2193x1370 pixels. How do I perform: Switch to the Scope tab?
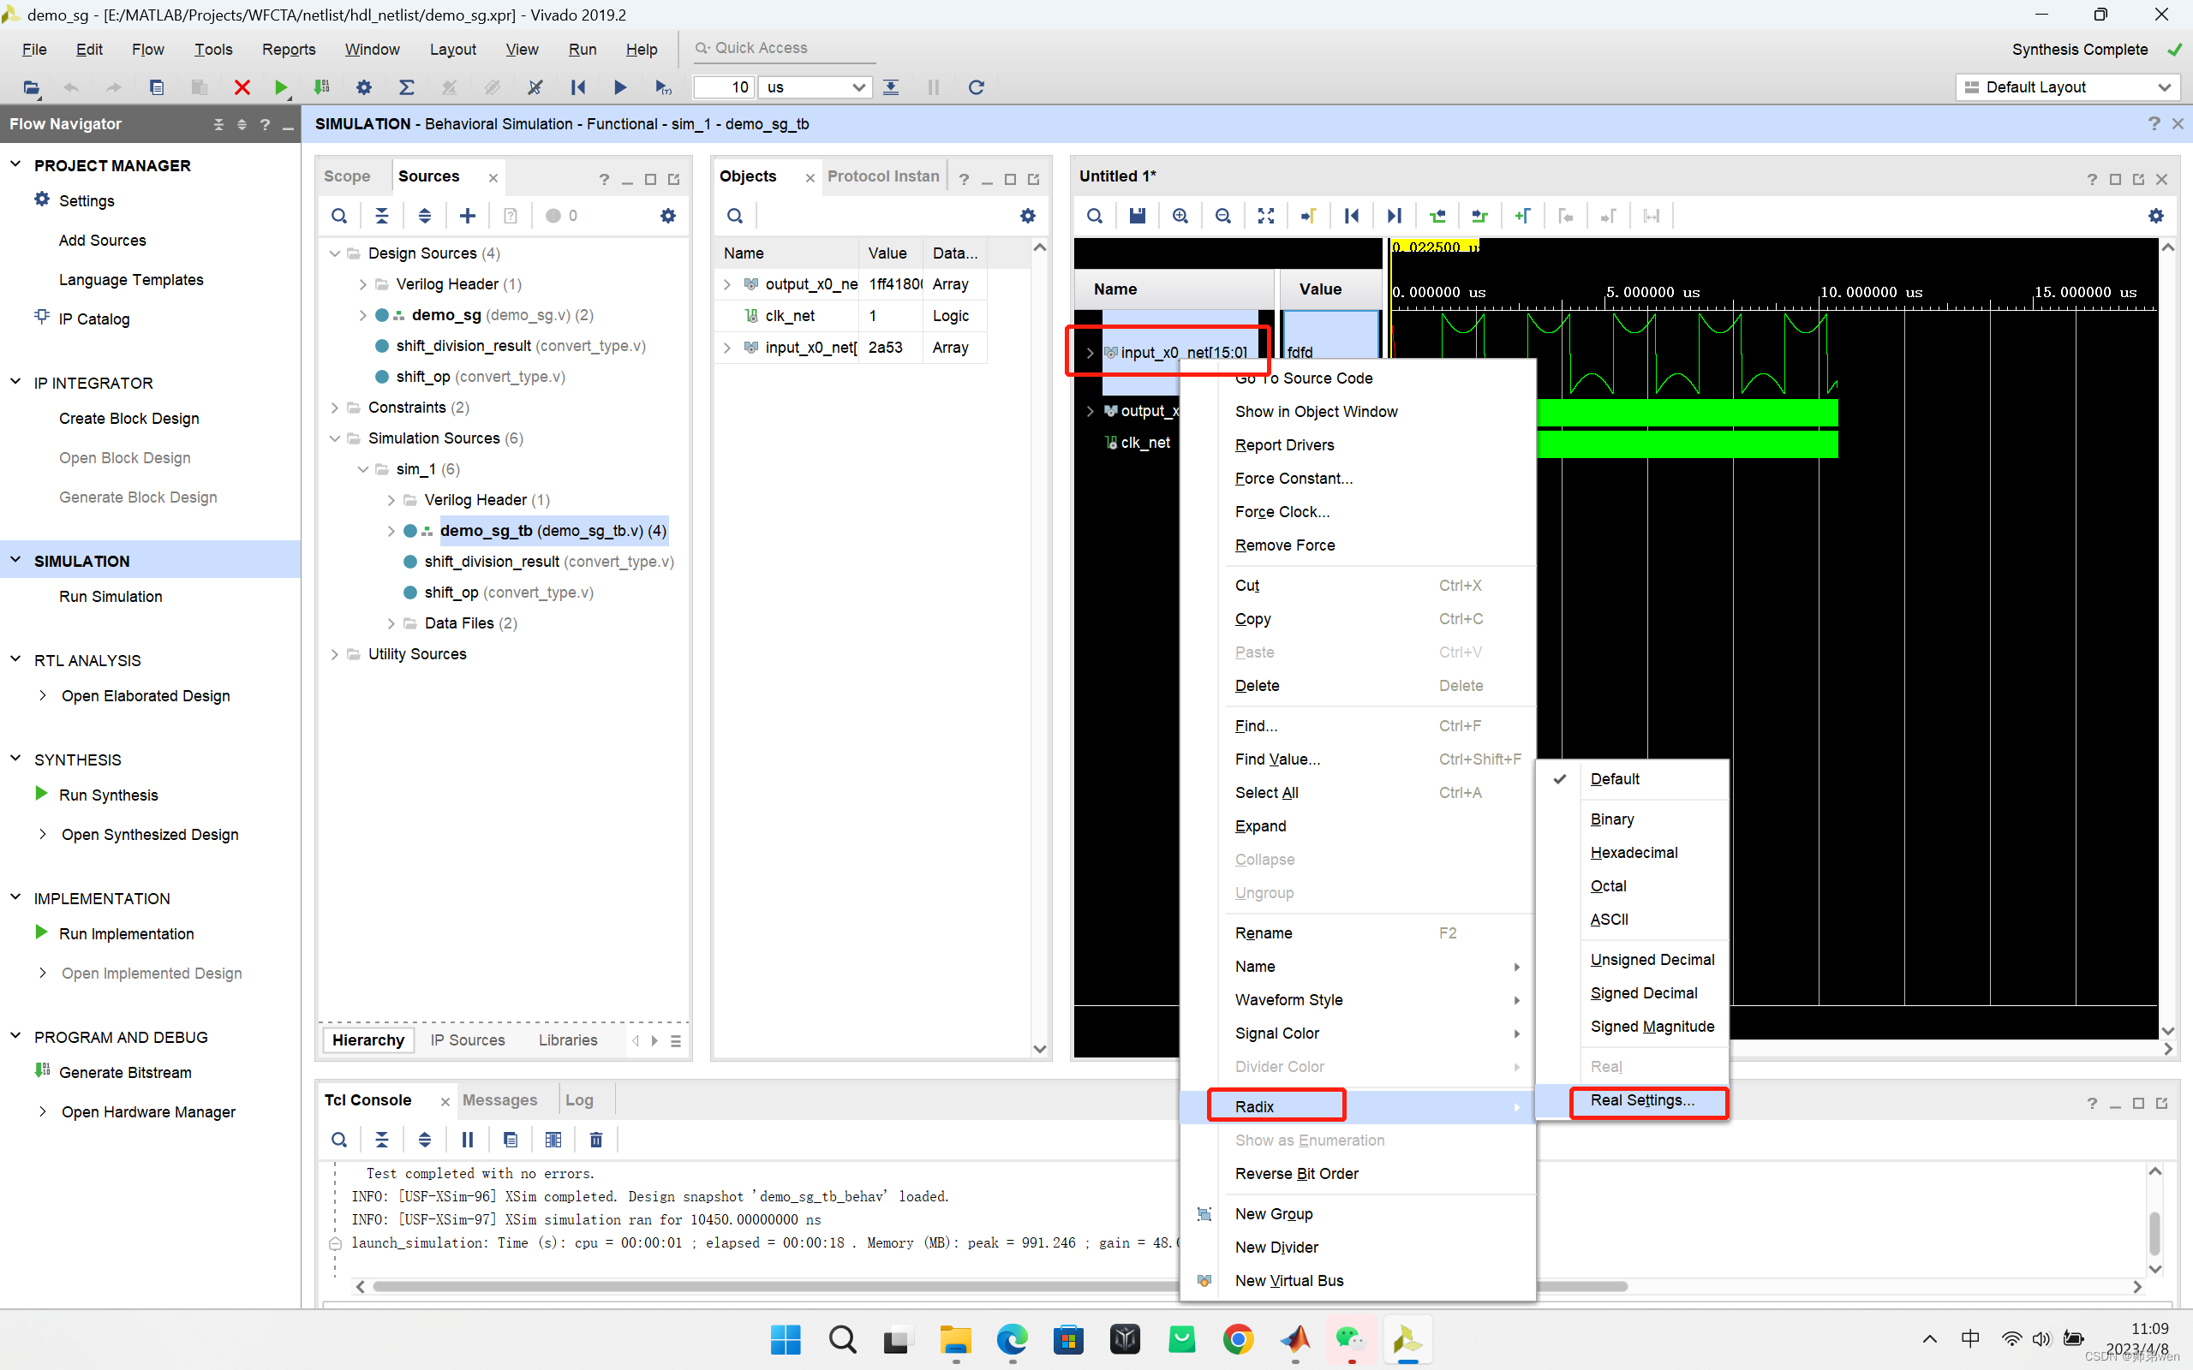(x=347, y=176)
